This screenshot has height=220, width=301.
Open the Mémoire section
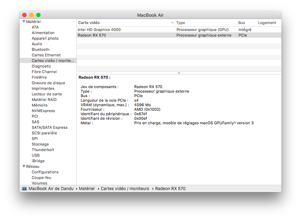pos(39,105)
